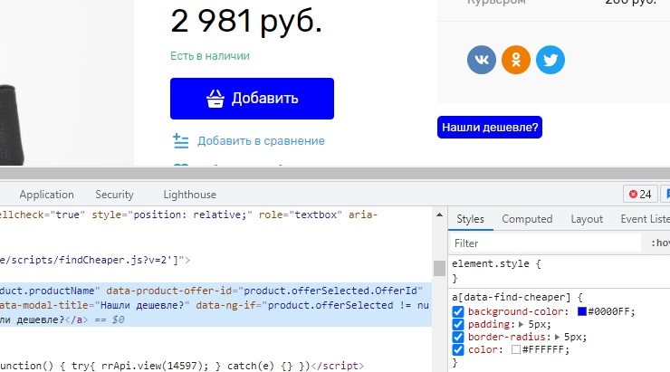The width and height of the screenshot is (670, 372).
Task: Click the styles Filter input field
Action: click(x=543, y=243)
